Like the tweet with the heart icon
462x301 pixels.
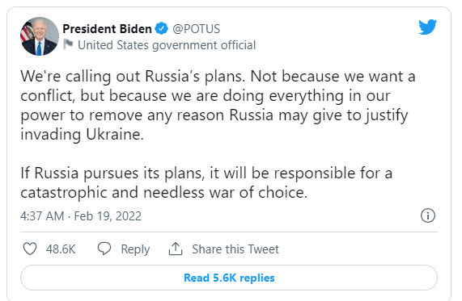click(30, 249)
